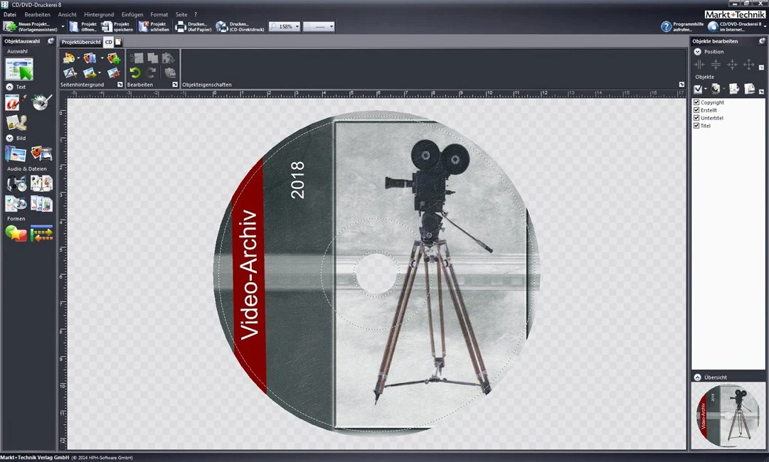Click the Übersicht CD preview thumbnail

(728, 416)
